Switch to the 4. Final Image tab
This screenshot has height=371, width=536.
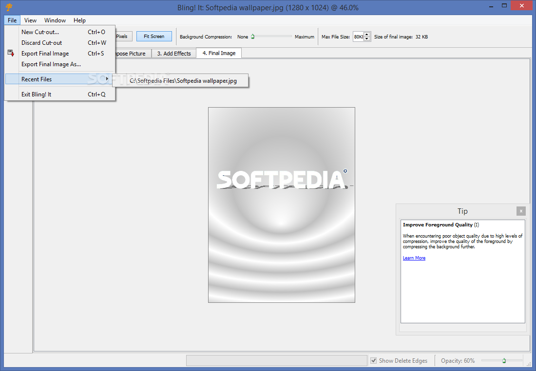tap(219, 53)
